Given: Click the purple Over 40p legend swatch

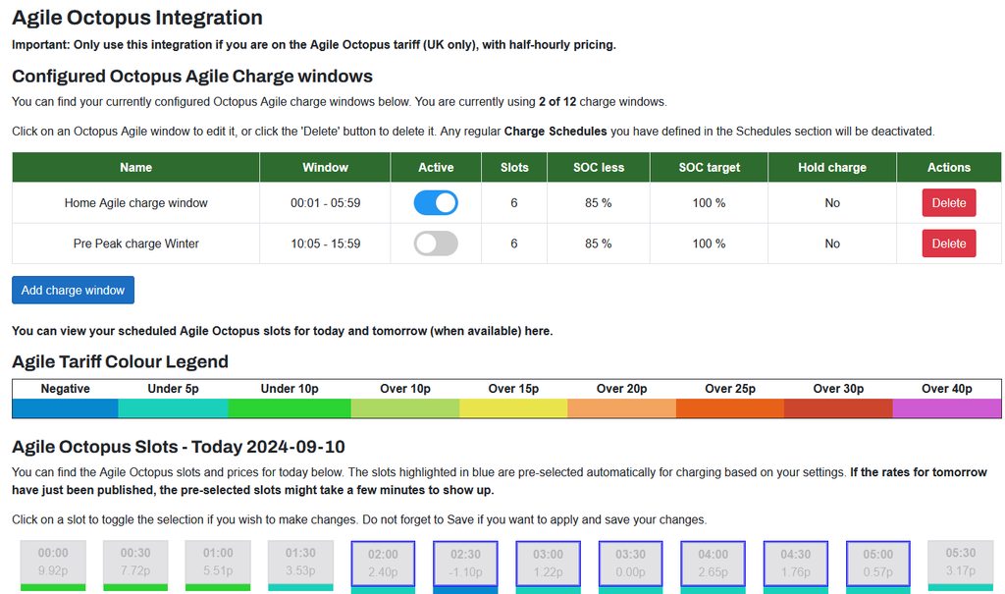Looking at the screenshot, I should (x=946, y=408).
